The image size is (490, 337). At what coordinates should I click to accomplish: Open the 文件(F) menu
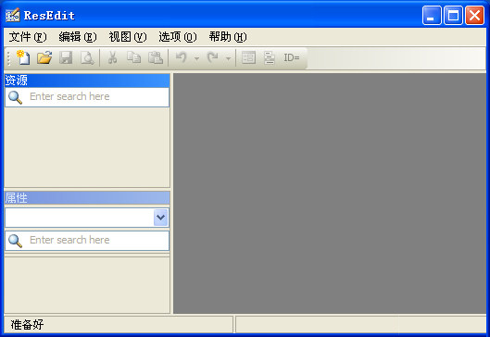[28, 37]
